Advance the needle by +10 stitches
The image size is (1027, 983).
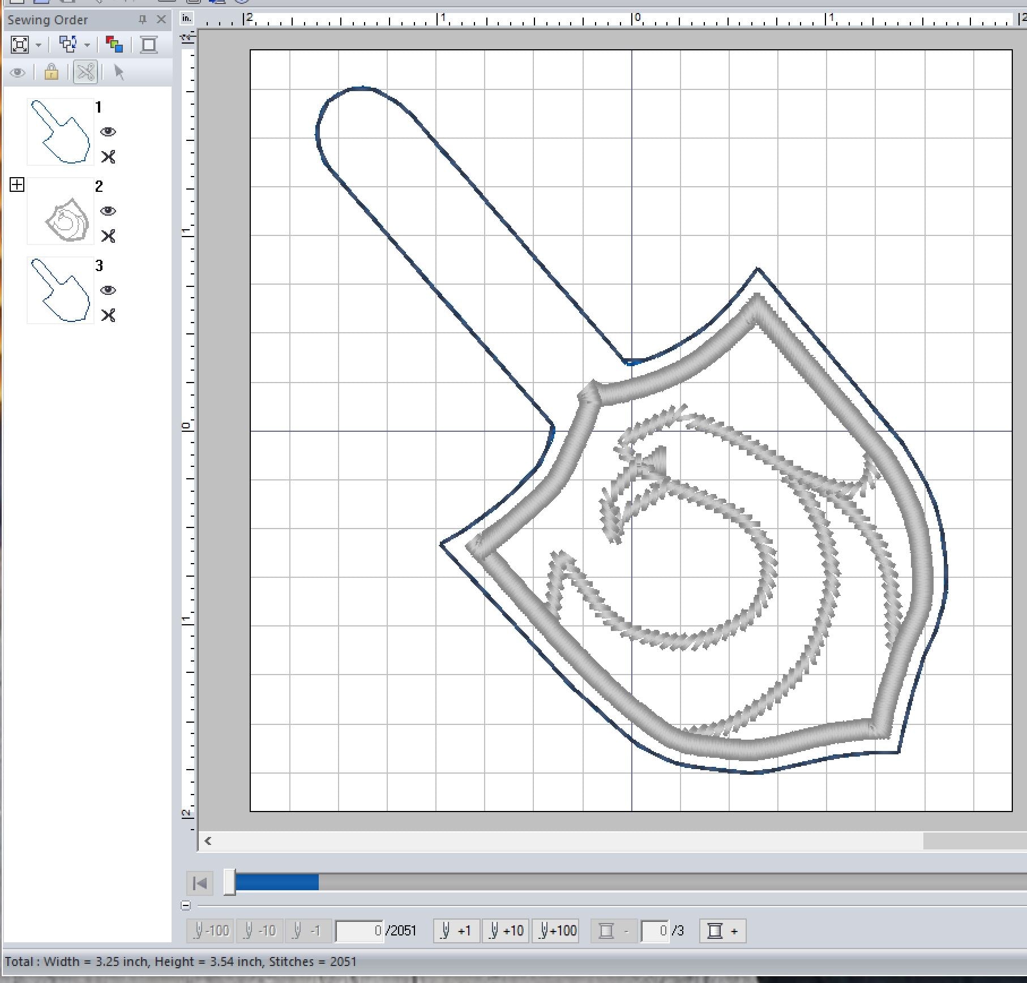pos(505,931)
